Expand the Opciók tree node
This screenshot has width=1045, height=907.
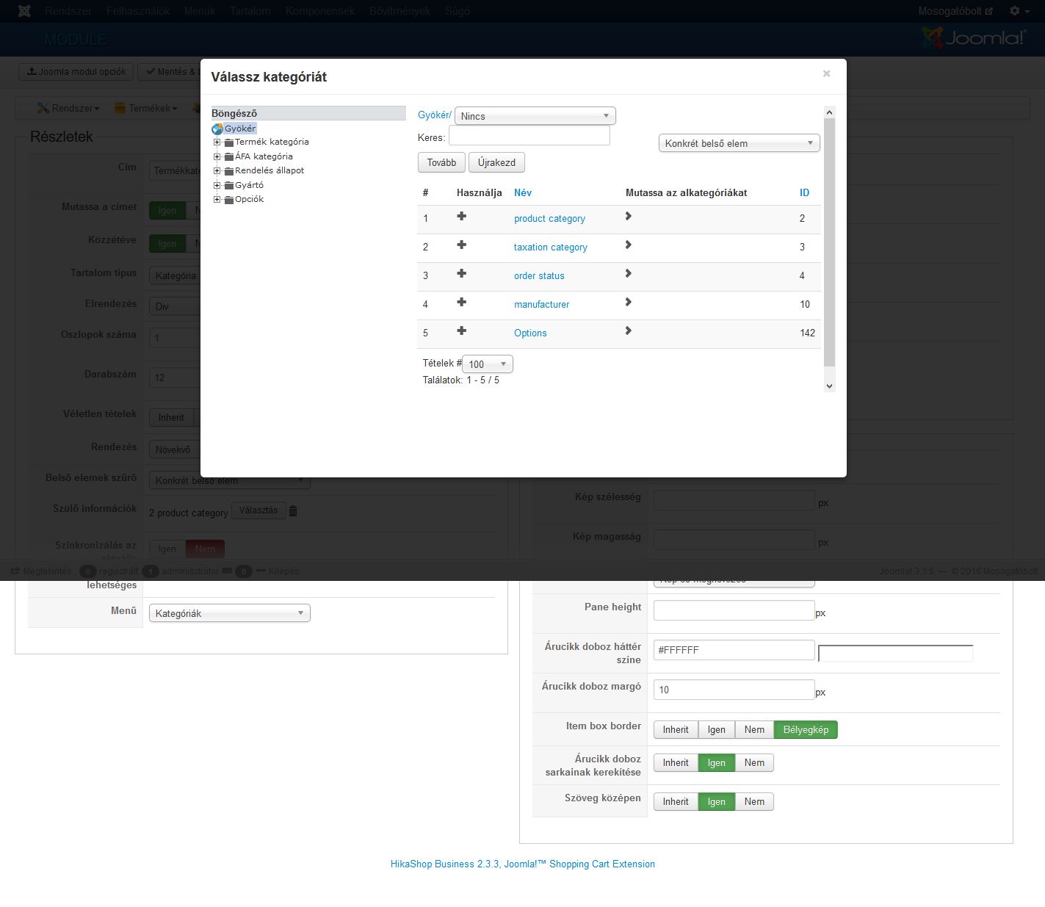coord(217,200)
